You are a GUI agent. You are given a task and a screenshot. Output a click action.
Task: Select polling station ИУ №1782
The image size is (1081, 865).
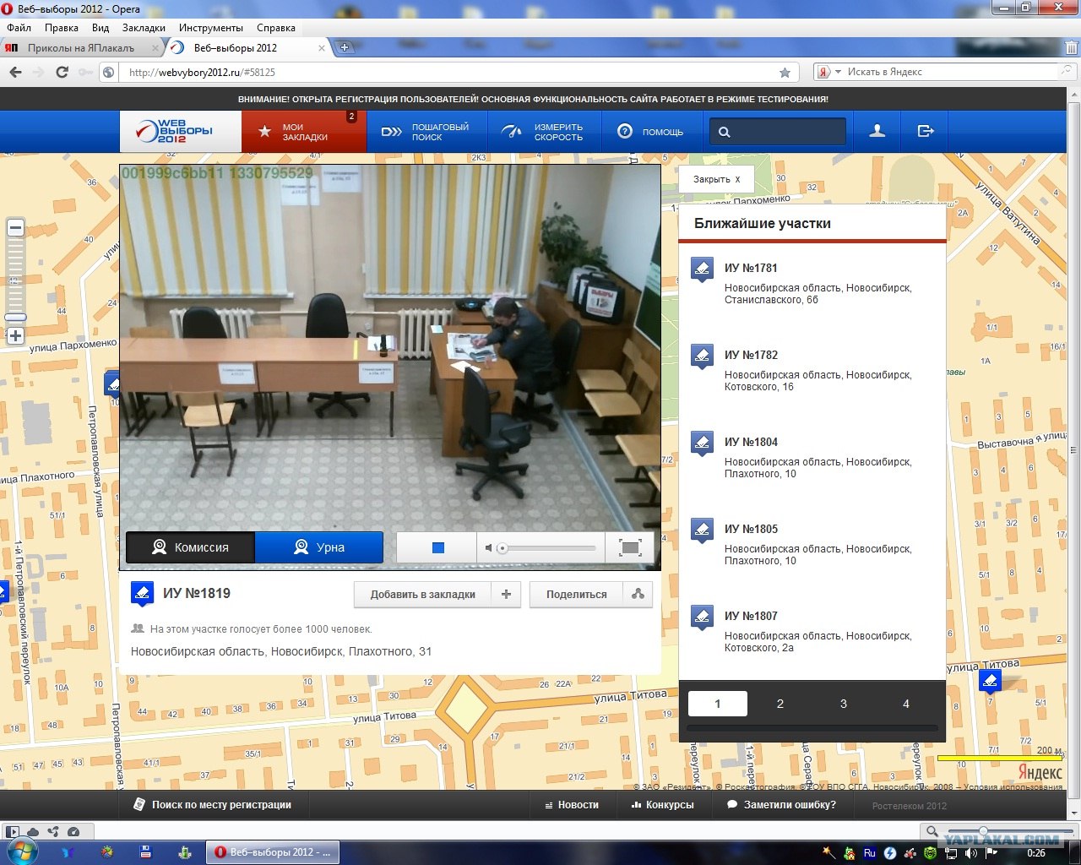(751, 355)
